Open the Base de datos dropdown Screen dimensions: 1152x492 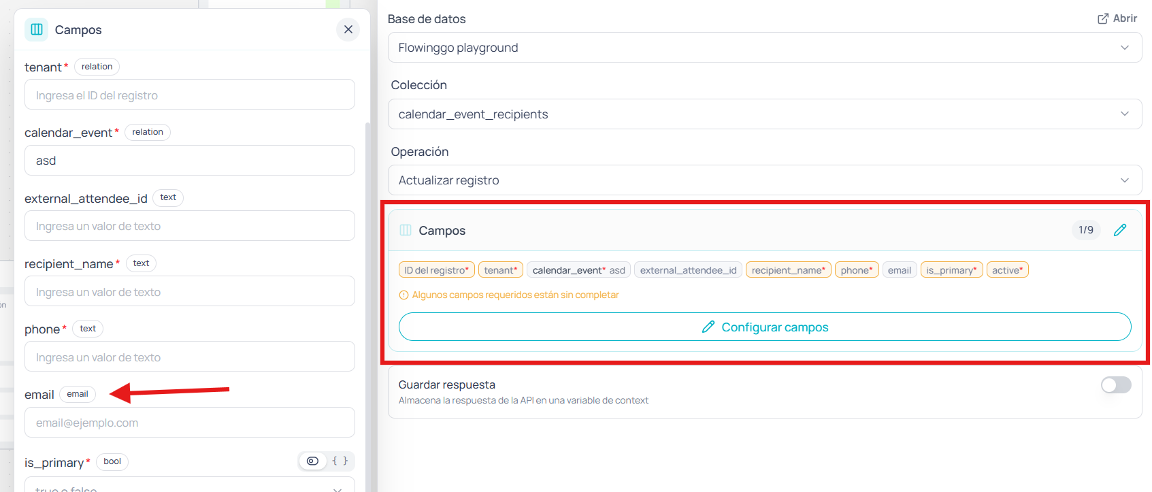765,48
